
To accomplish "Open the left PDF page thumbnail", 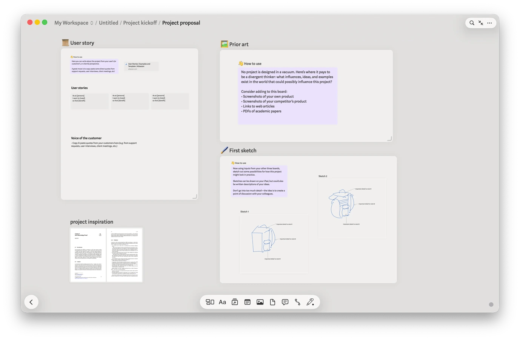I will [88, 255].
